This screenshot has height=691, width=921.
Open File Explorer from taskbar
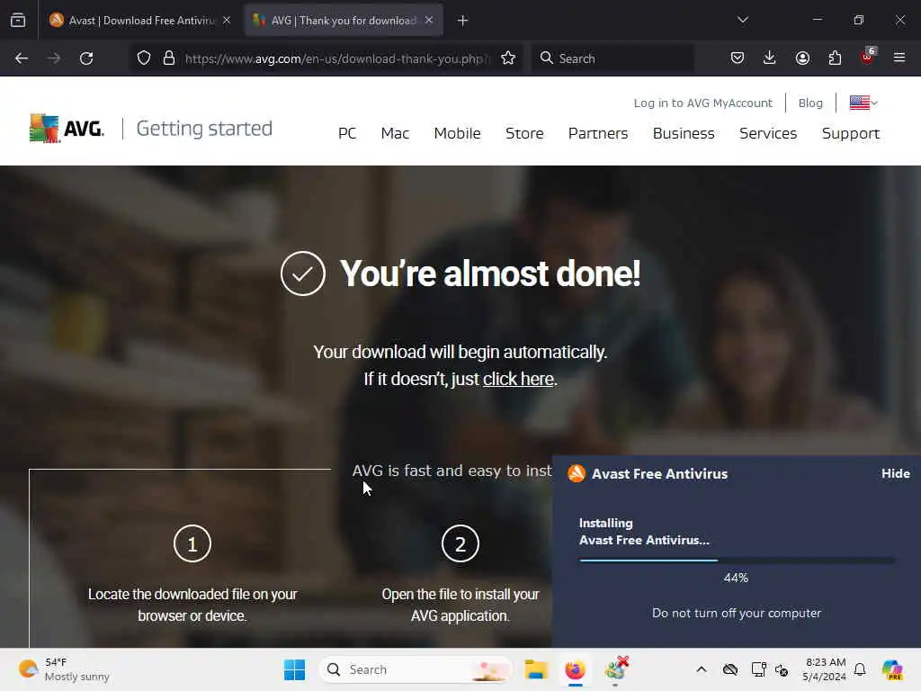point(536,669)
